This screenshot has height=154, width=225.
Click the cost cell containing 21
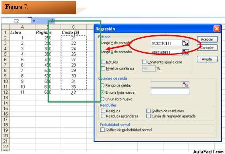click(x=73, y=38)
